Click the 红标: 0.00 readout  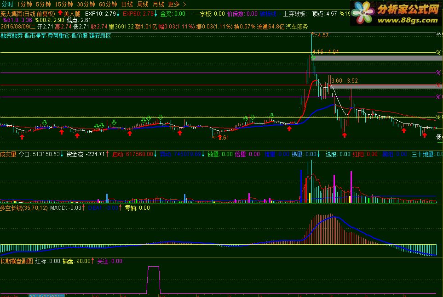[48, 261]
